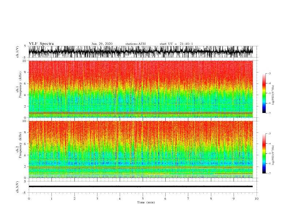
Task: Select the "Jun. 29, 2020" date label
Action: point(102,44)
